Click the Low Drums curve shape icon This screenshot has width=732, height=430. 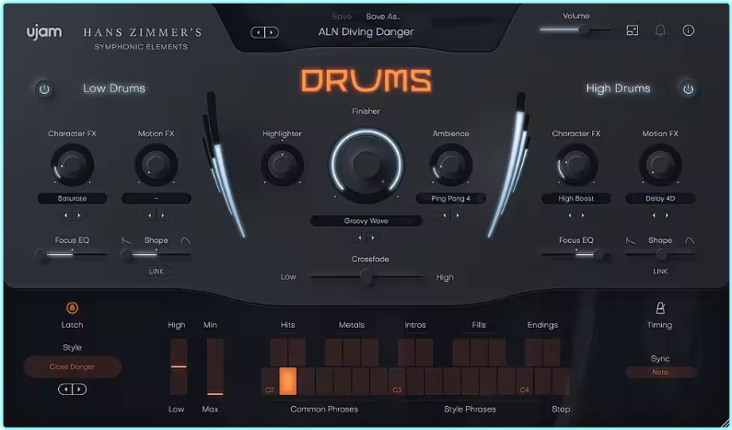click(185, 240)
